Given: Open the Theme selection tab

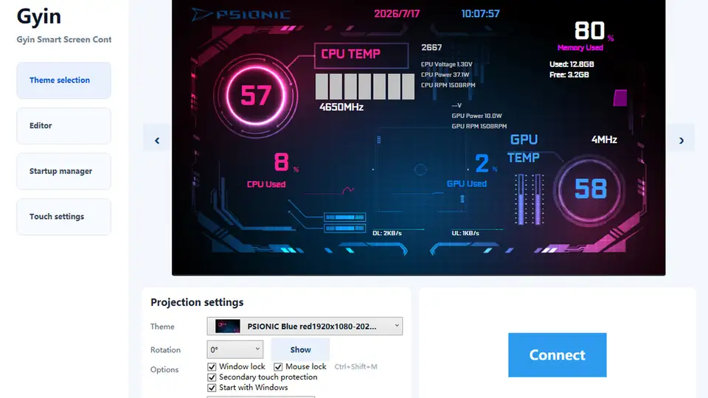Looking at the screenshot, I should pos(63,80).
